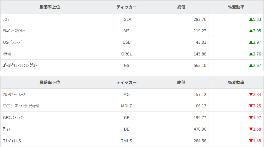Click the up arrow icon for USB's 2.97
The width and height of the screenshot is (264, 147).
pos(251,42)
